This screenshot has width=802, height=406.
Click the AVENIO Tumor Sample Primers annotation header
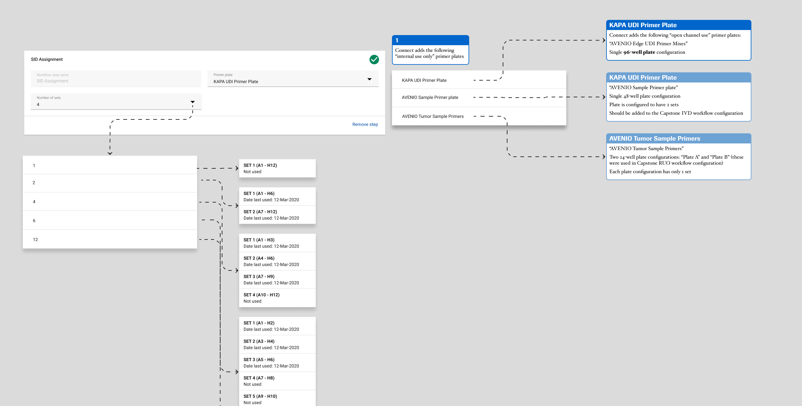coord(678,138)
